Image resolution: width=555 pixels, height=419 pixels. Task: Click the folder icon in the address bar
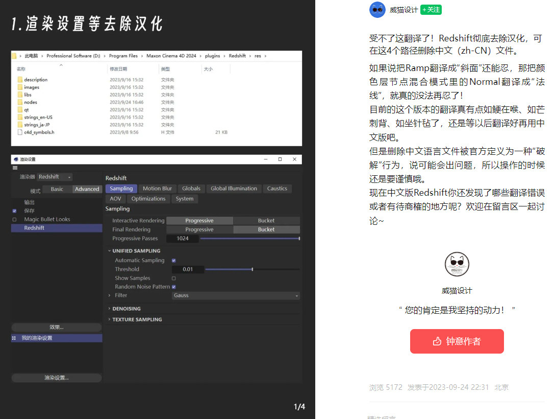14,56
